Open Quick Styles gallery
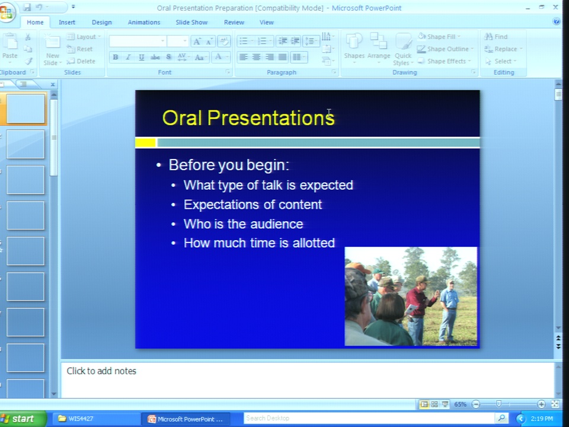 403,49
